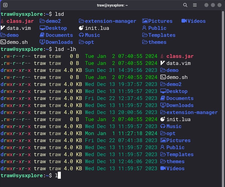Screen dimensions: 225x187
Task: Click the timestamp '11:27:18' in opt row
Action: 130,133
